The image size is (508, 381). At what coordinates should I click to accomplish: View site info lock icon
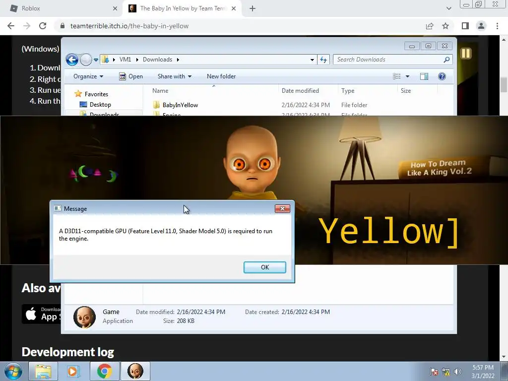tap(63, 26)
